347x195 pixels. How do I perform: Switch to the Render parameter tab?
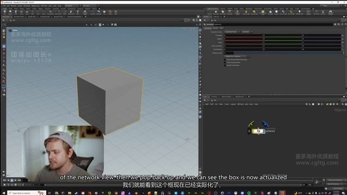pyautogui.click(x=215, y=28)
